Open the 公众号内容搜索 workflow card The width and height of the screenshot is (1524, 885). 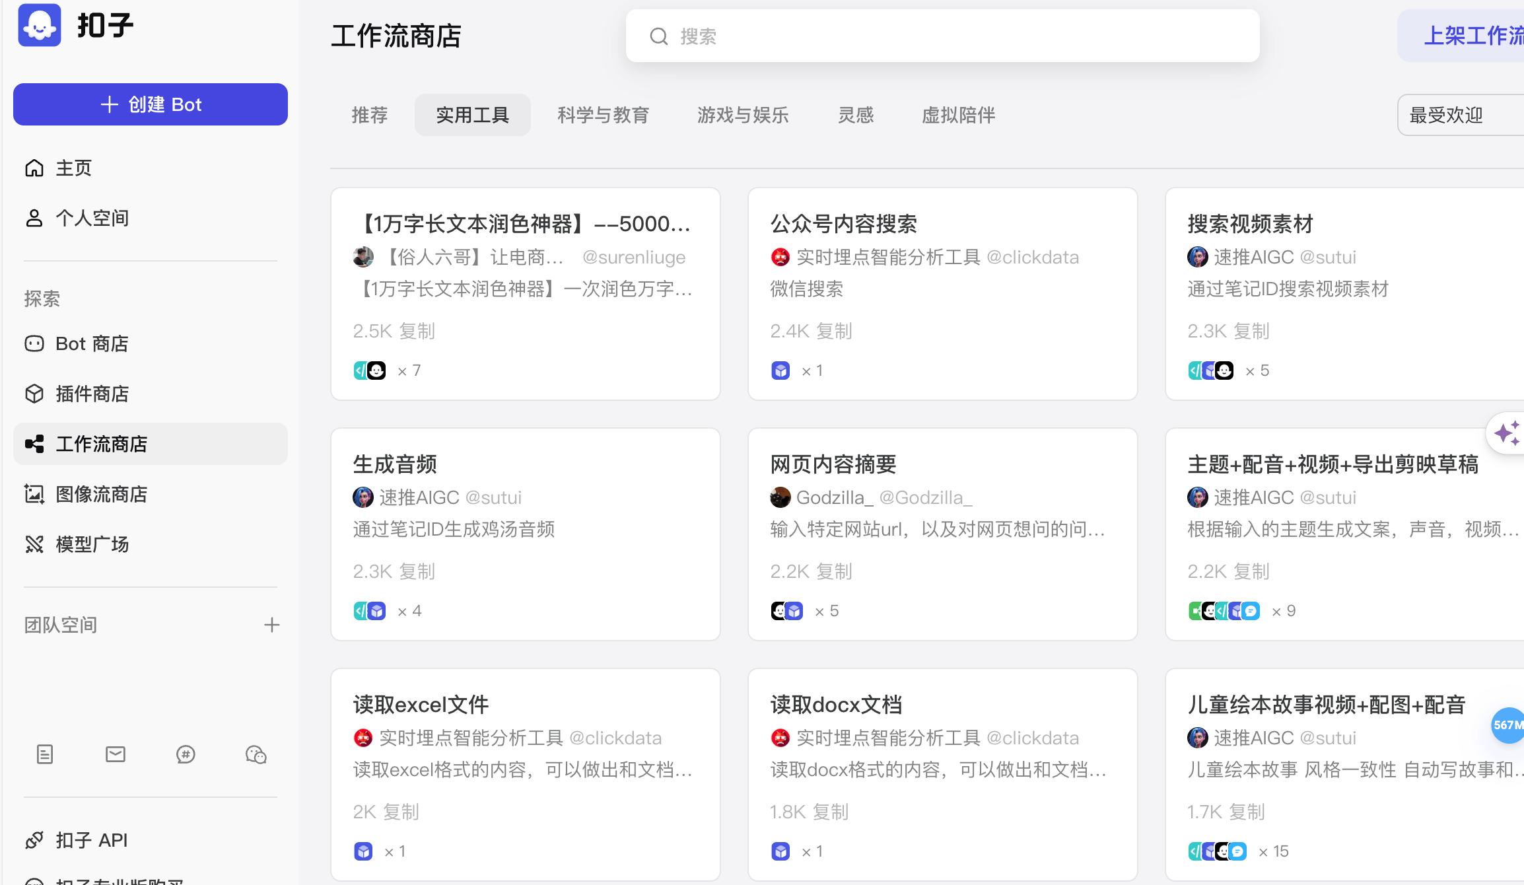click(x=843, y=224)
